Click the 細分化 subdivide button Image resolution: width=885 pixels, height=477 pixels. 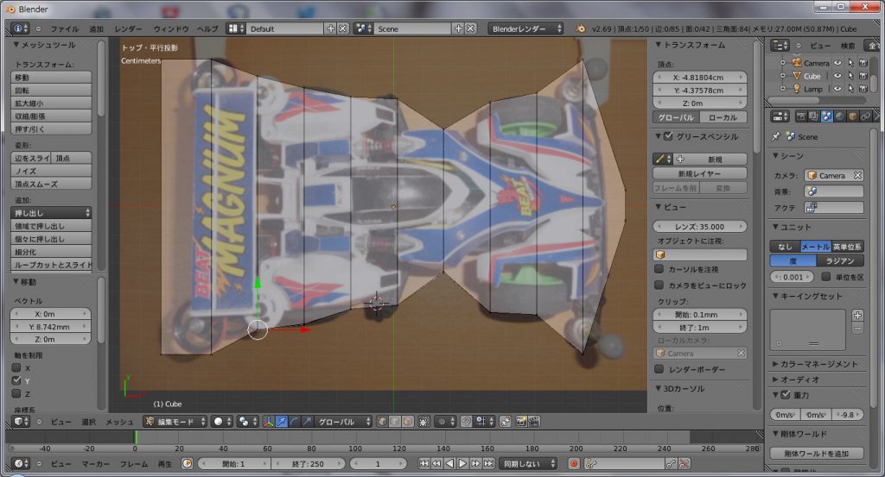point(51,252)
